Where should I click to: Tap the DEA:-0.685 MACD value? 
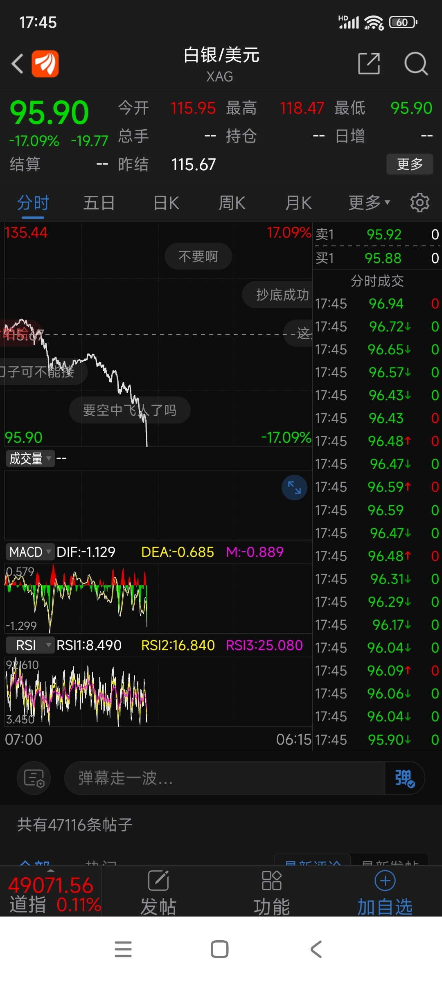point(178,552)
